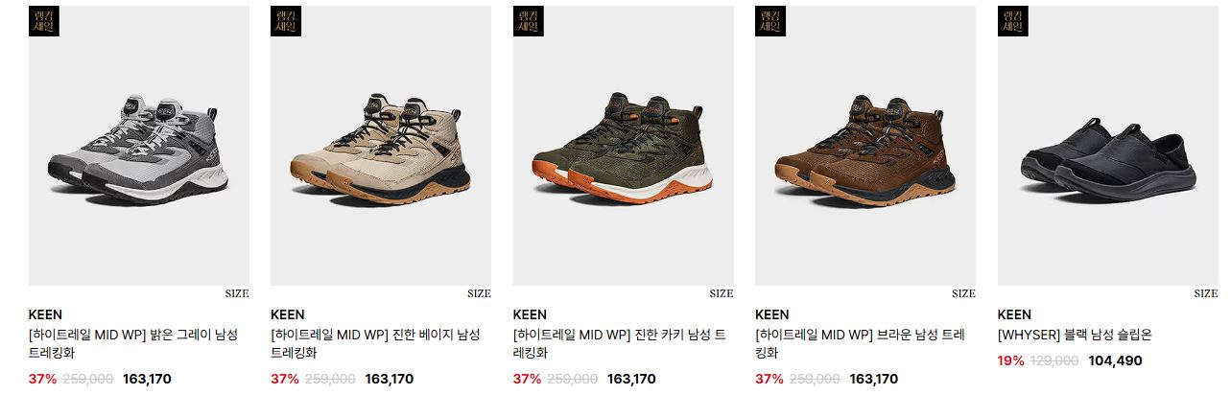Show SIZE options under the gray shoe
The width and height of the screenshot is (1231, 418).
237,293
